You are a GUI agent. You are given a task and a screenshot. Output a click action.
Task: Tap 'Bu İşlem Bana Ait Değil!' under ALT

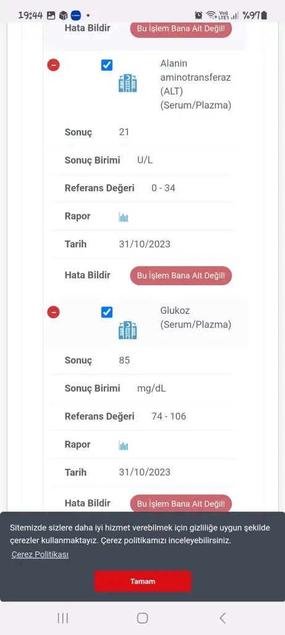pos(181,276)
